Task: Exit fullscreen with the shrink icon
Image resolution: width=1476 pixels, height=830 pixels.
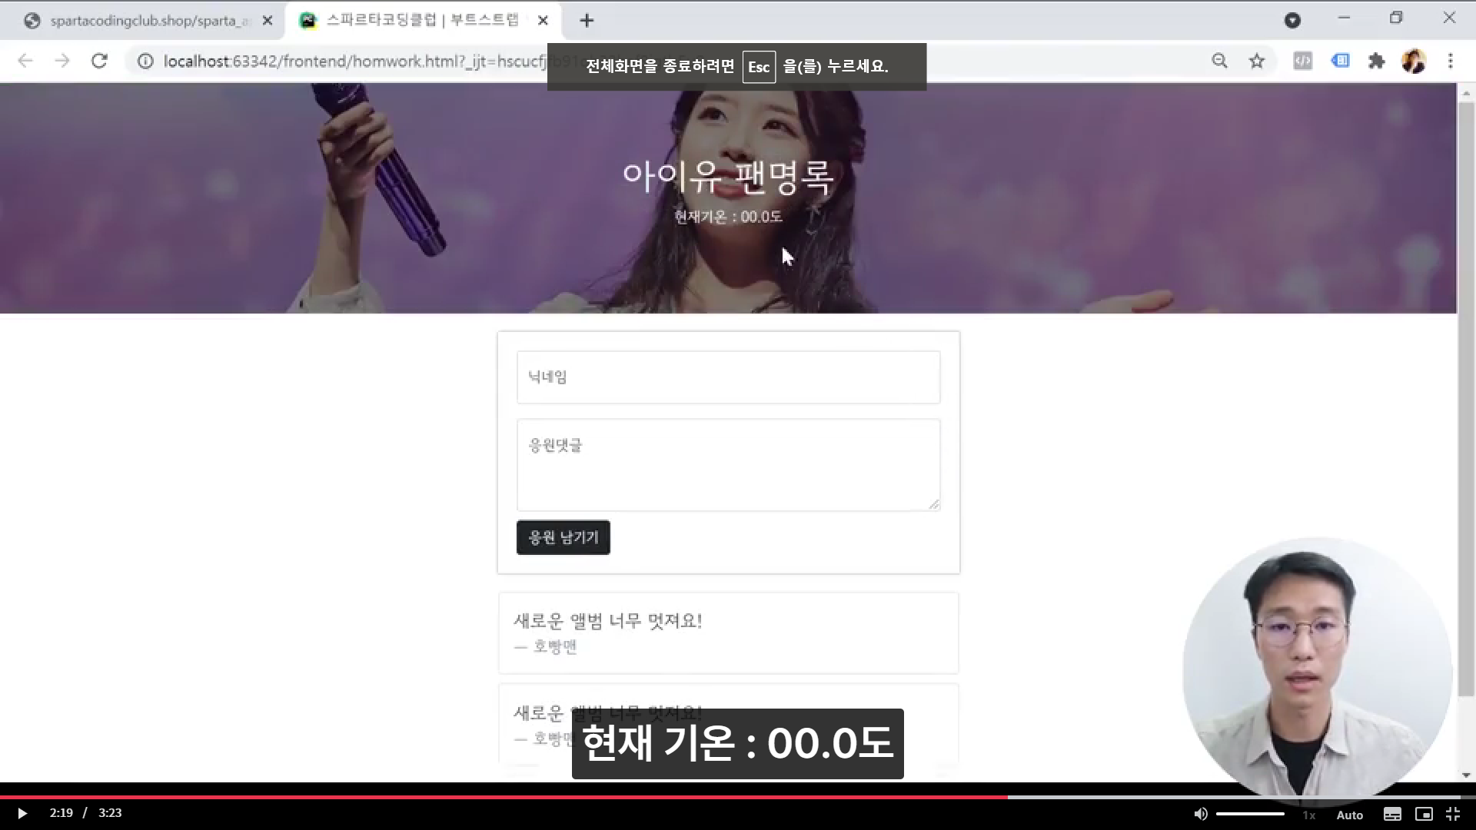Action: point(1453,815)
